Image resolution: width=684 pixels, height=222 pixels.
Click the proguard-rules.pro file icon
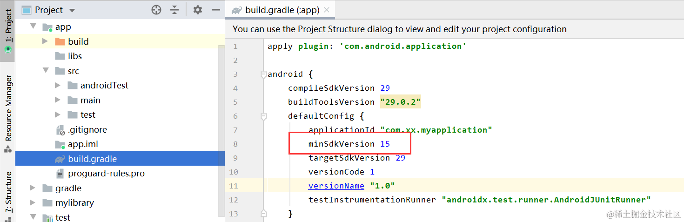60,174
